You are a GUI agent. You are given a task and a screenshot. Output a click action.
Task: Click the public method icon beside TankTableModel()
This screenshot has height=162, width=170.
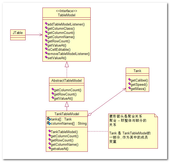pos(50,131)
